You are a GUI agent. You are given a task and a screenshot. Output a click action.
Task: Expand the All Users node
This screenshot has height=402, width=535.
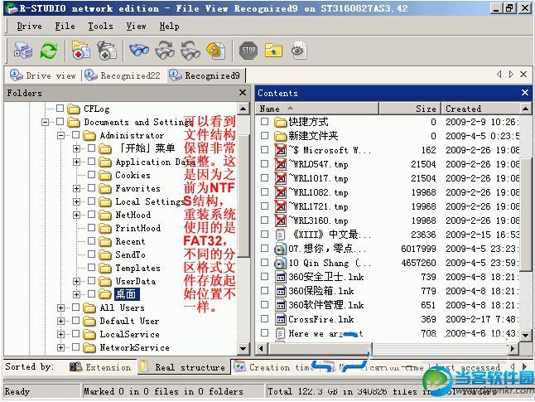click(x=60, y=308)
